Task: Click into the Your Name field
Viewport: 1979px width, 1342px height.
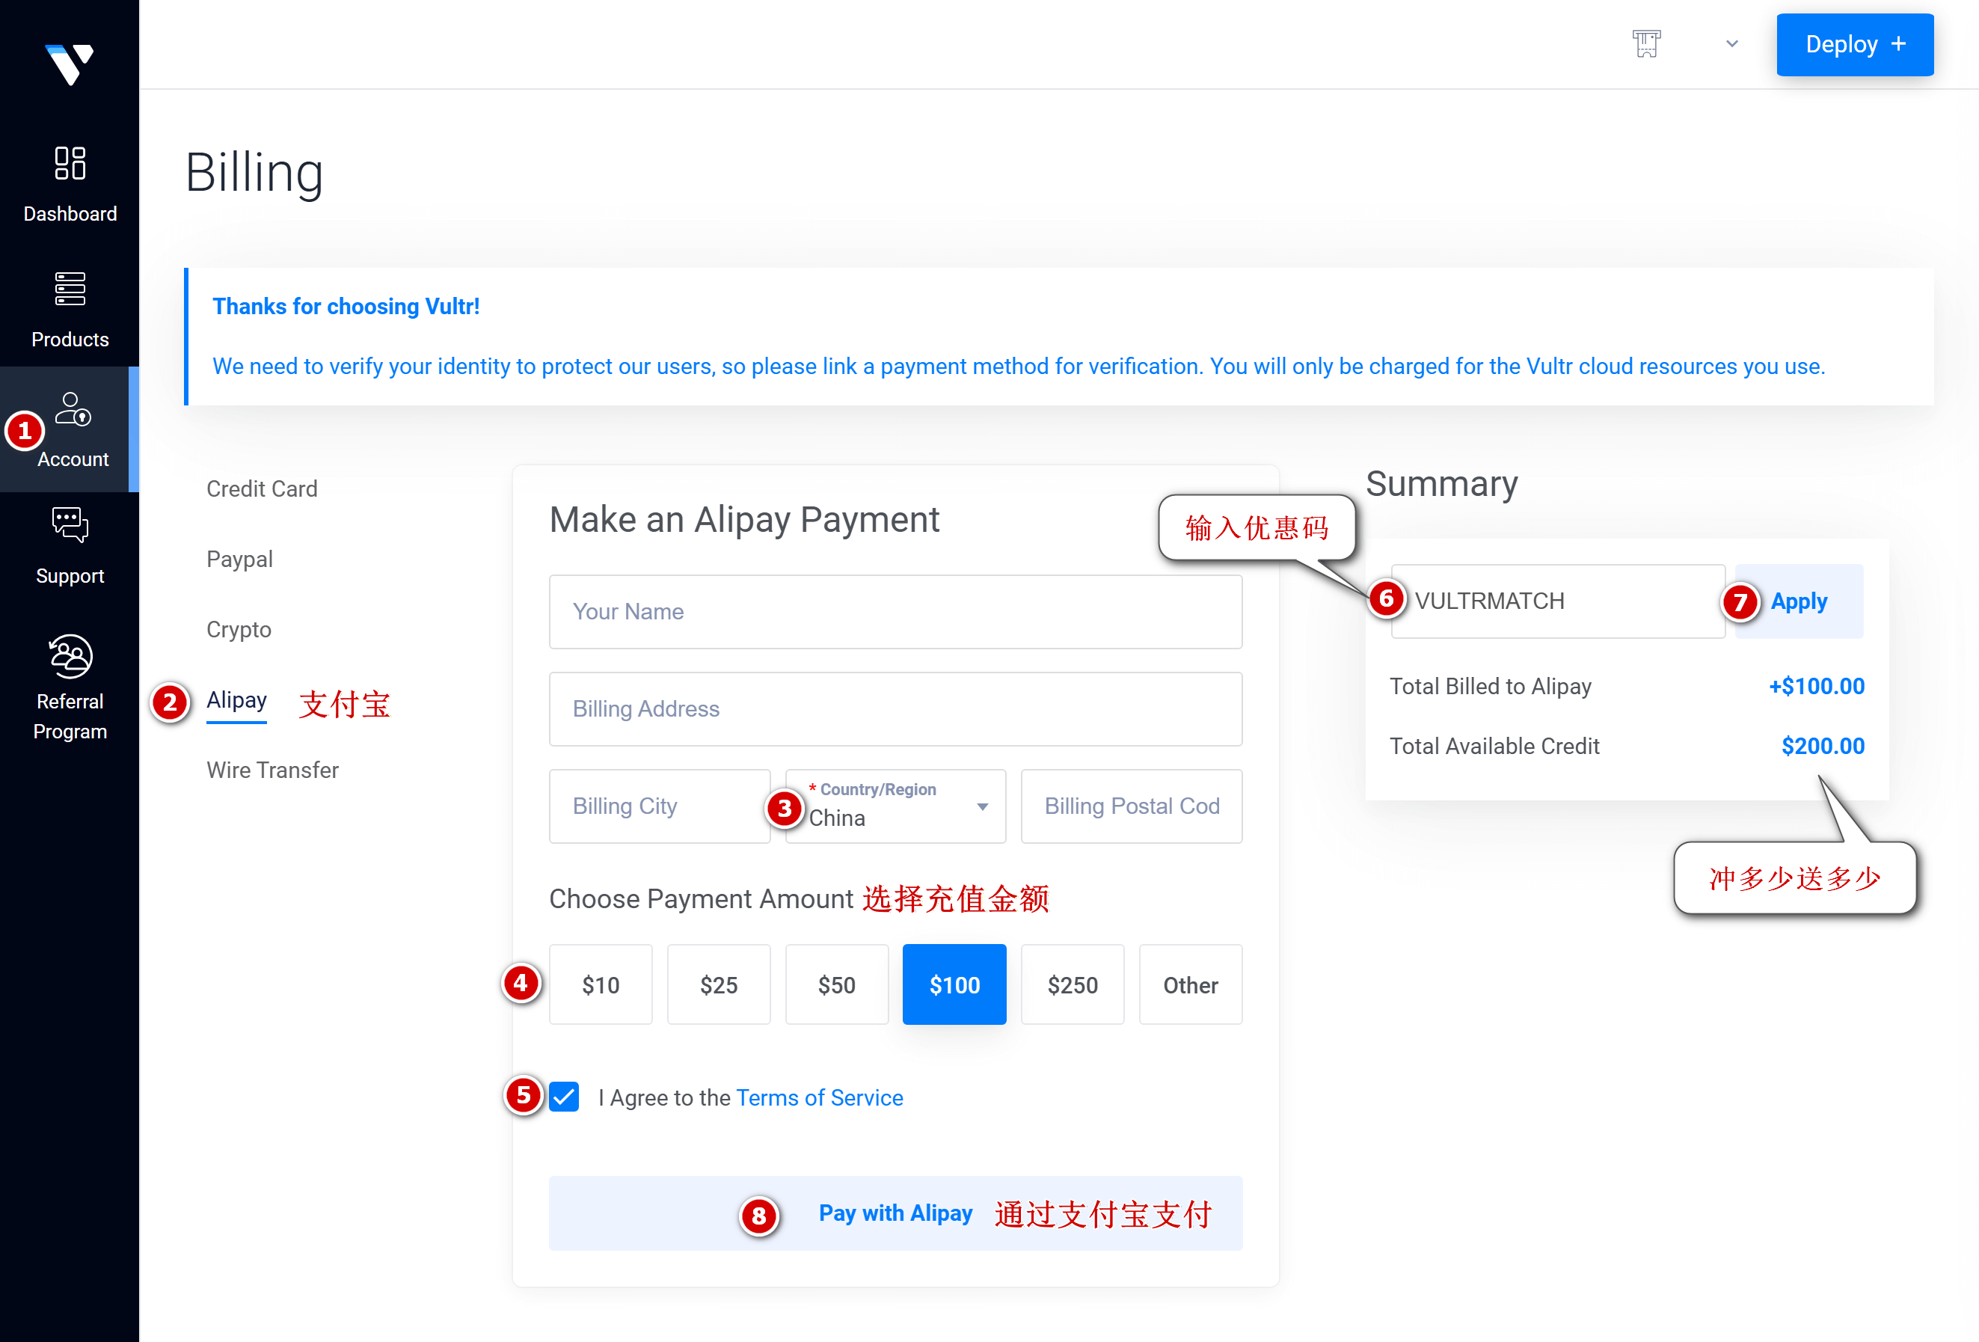Action: 895,611
